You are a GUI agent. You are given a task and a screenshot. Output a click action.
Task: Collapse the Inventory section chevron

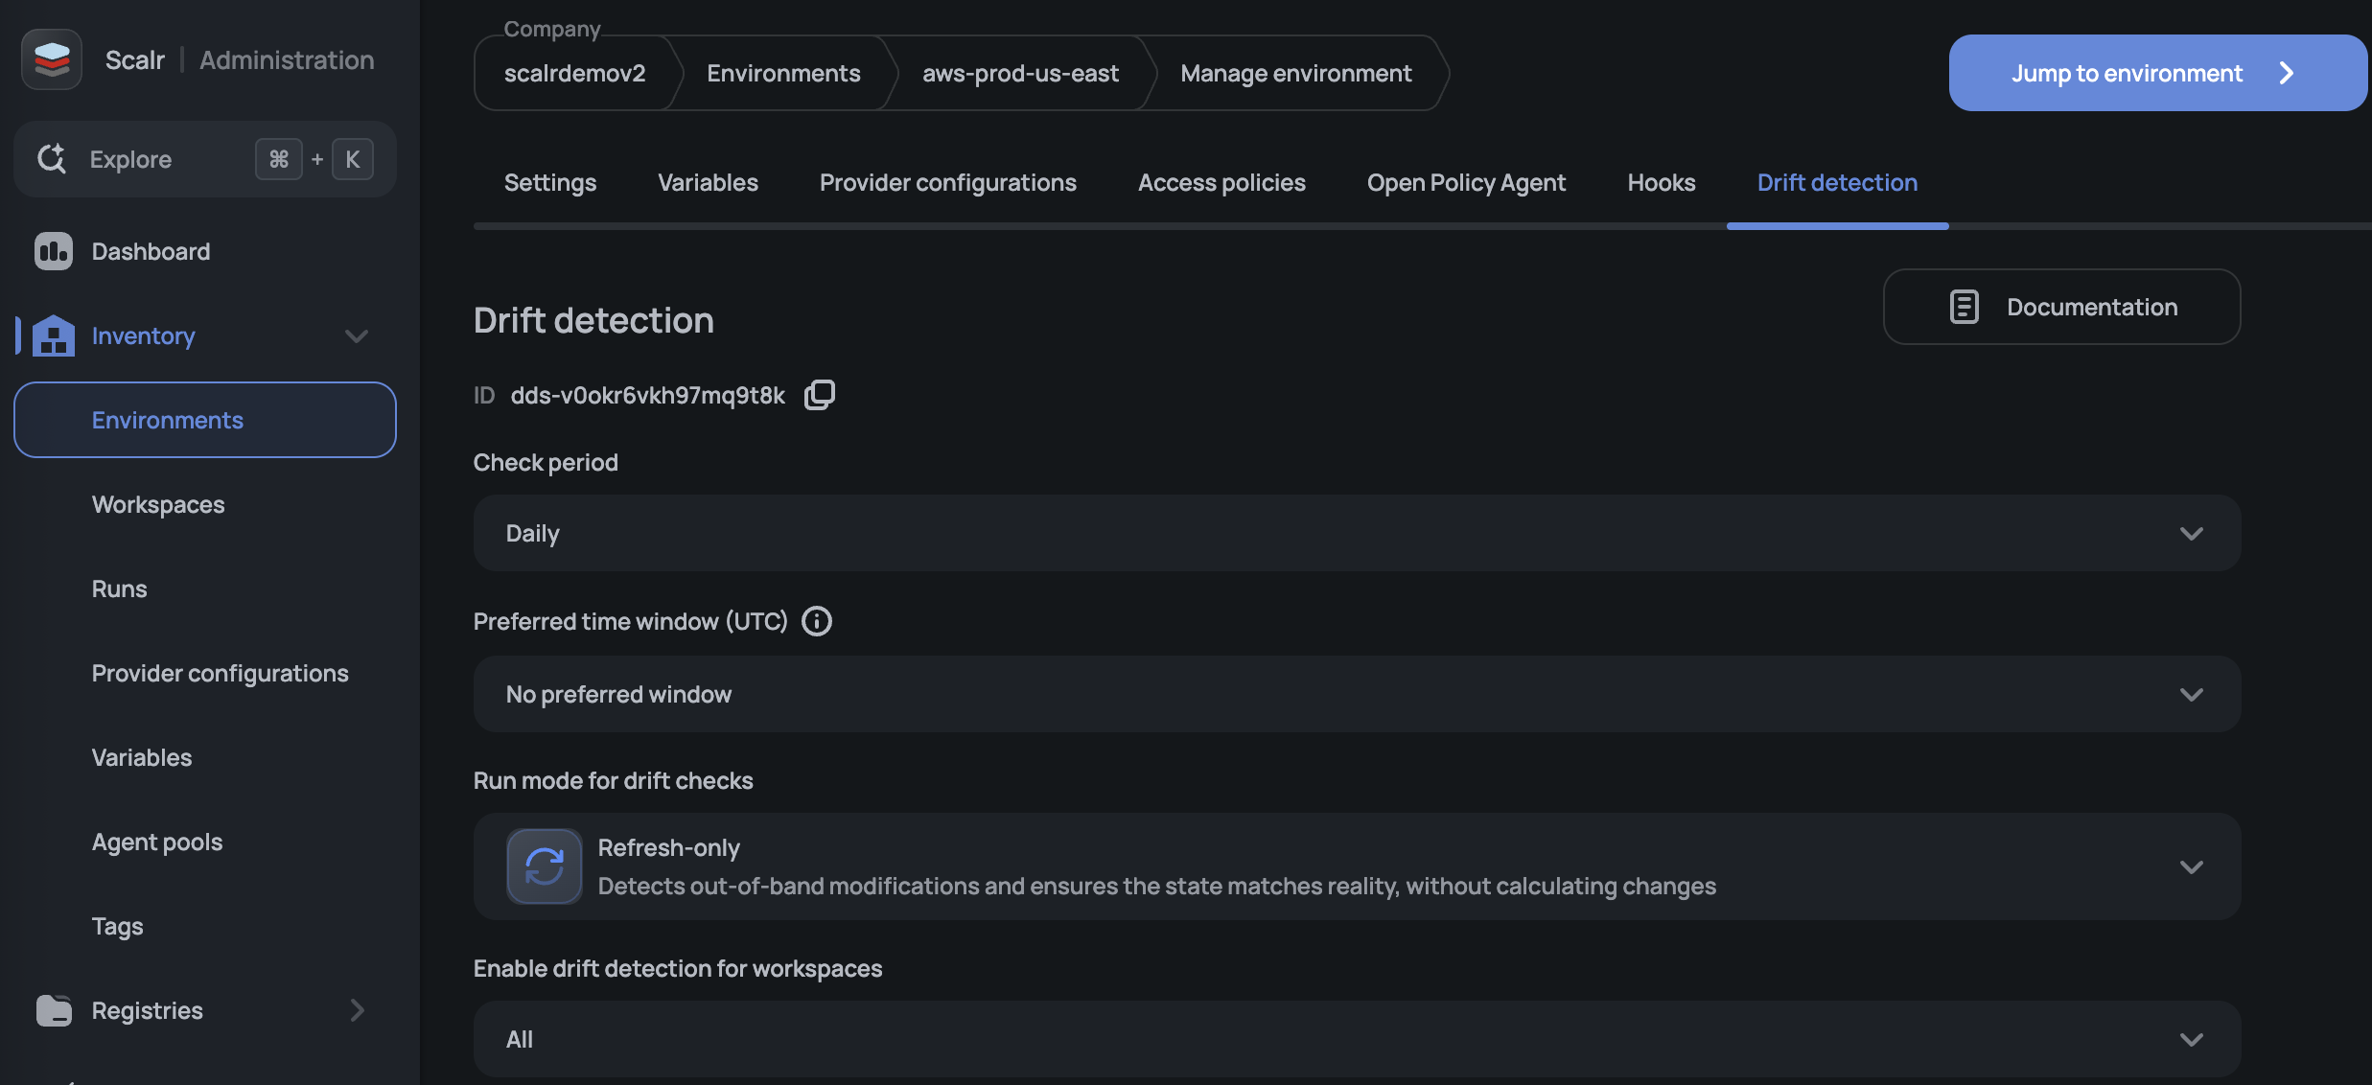[357, 335]
